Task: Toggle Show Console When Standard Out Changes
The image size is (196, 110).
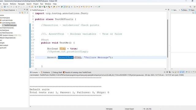Action: [x=181, y=72]
